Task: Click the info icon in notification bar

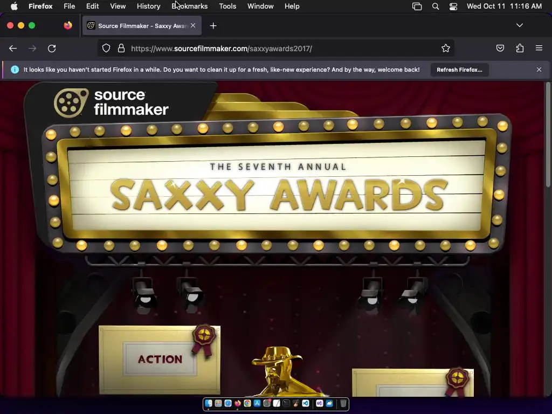Action: (15, 70)
